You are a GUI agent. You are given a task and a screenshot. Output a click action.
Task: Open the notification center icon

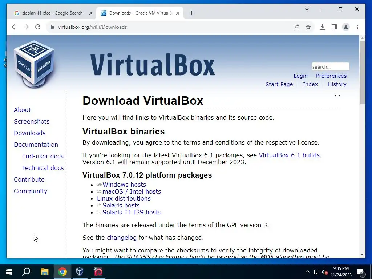click(360, 272)
